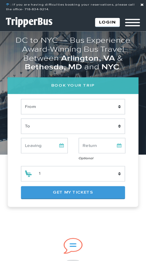
Task: Click the TripperBus logo
Action: coord(29,22)
